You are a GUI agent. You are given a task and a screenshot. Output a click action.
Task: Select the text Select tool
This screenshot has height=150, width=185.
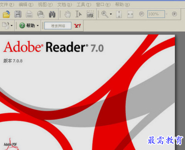tap(79, 14)
